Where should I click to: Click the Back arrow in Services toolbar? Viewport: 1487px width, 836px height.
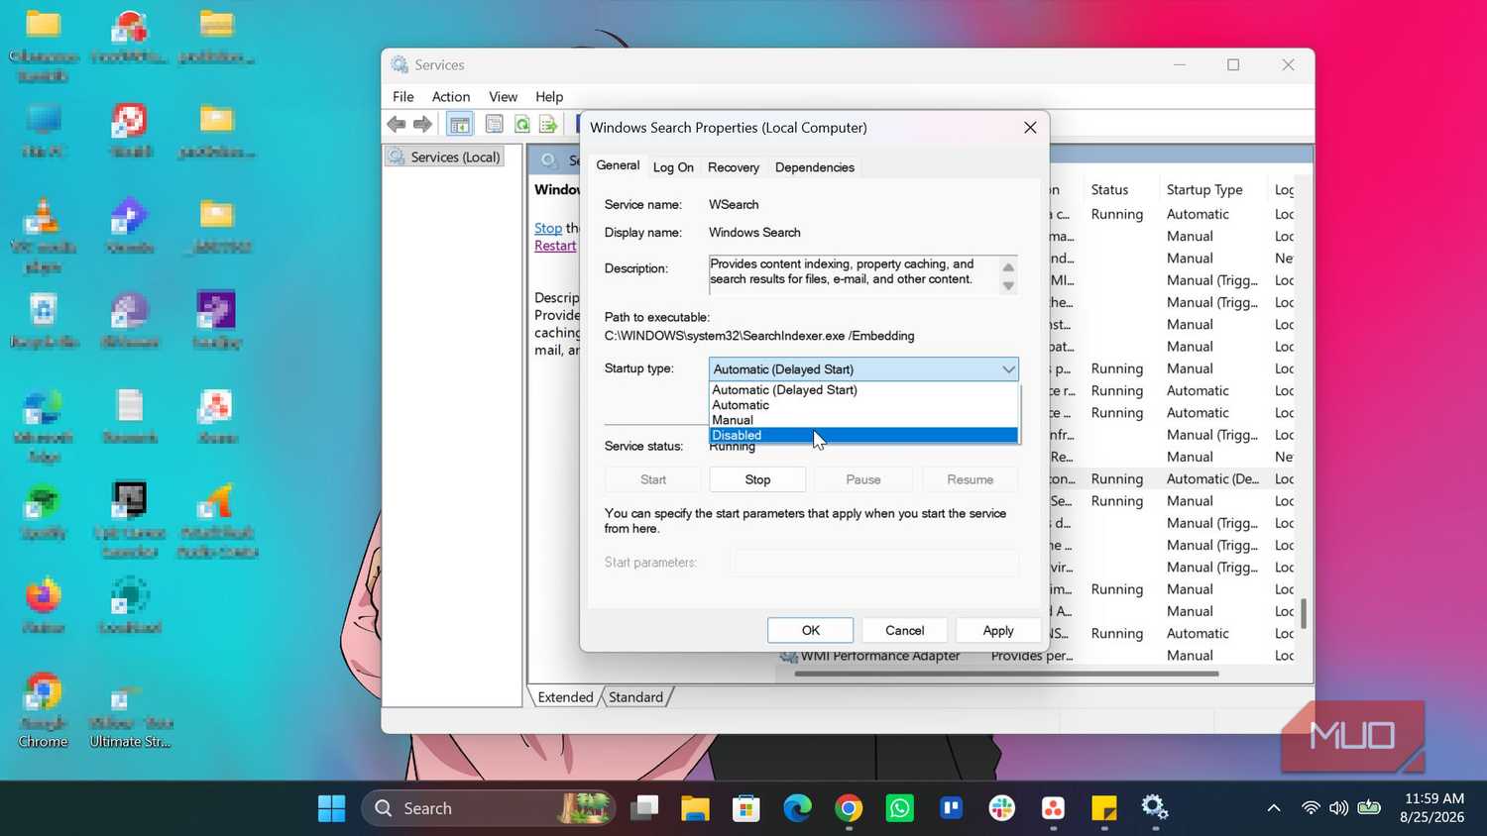coord(397,124)
